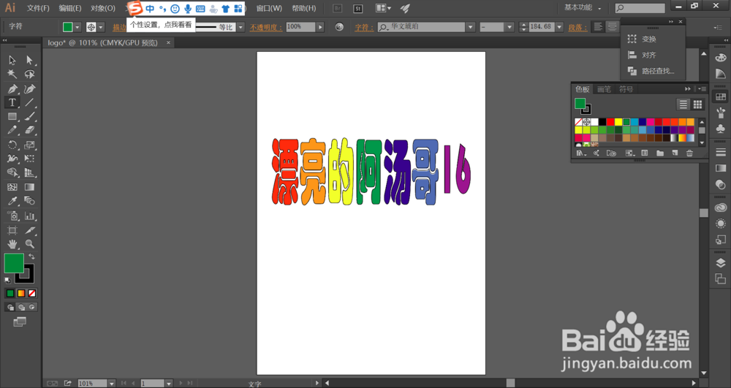Expand the opacity 100% arrow
The width and height of the screenshot is (731, 388).
tap(320, 27)
